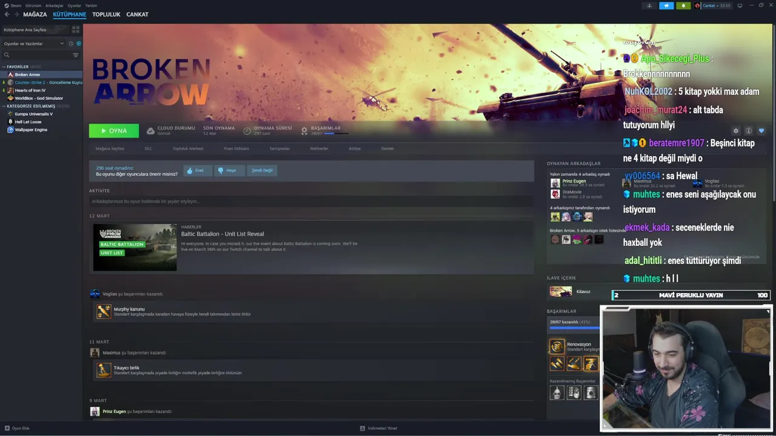Switch library to grid view icon
This screenshot has height=436, width=776.
[76, 29]
